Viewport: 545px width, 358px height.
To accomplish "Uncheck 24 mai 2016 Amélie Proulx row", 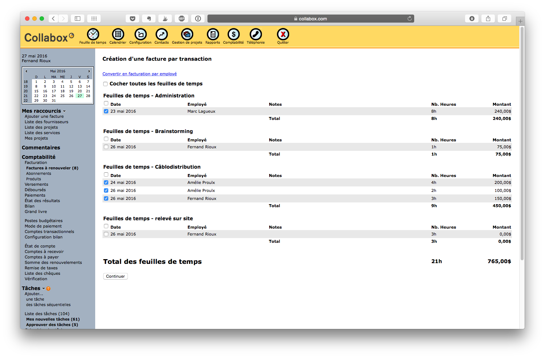I will [106, 182].
